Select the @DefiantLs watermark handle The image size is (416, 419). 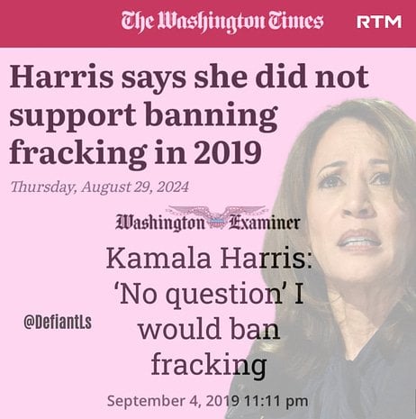(58, 323)
